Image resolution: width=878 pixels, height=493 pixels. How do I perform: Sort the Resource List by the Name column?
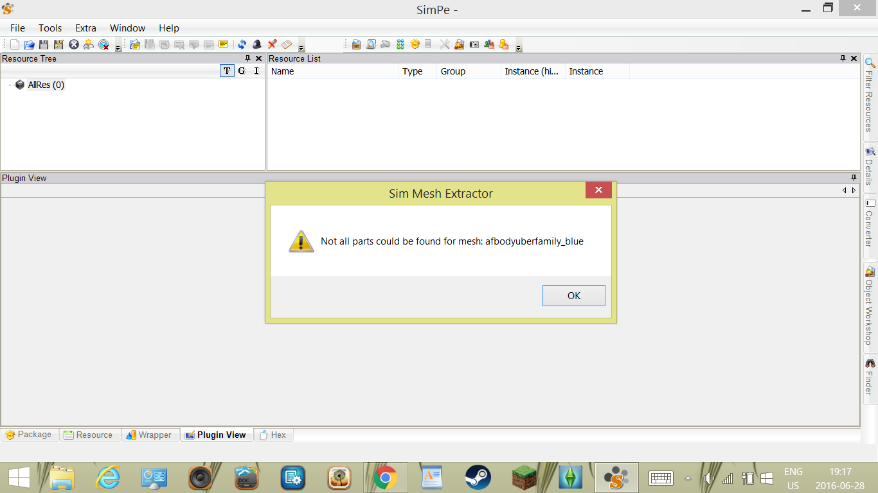332,71
